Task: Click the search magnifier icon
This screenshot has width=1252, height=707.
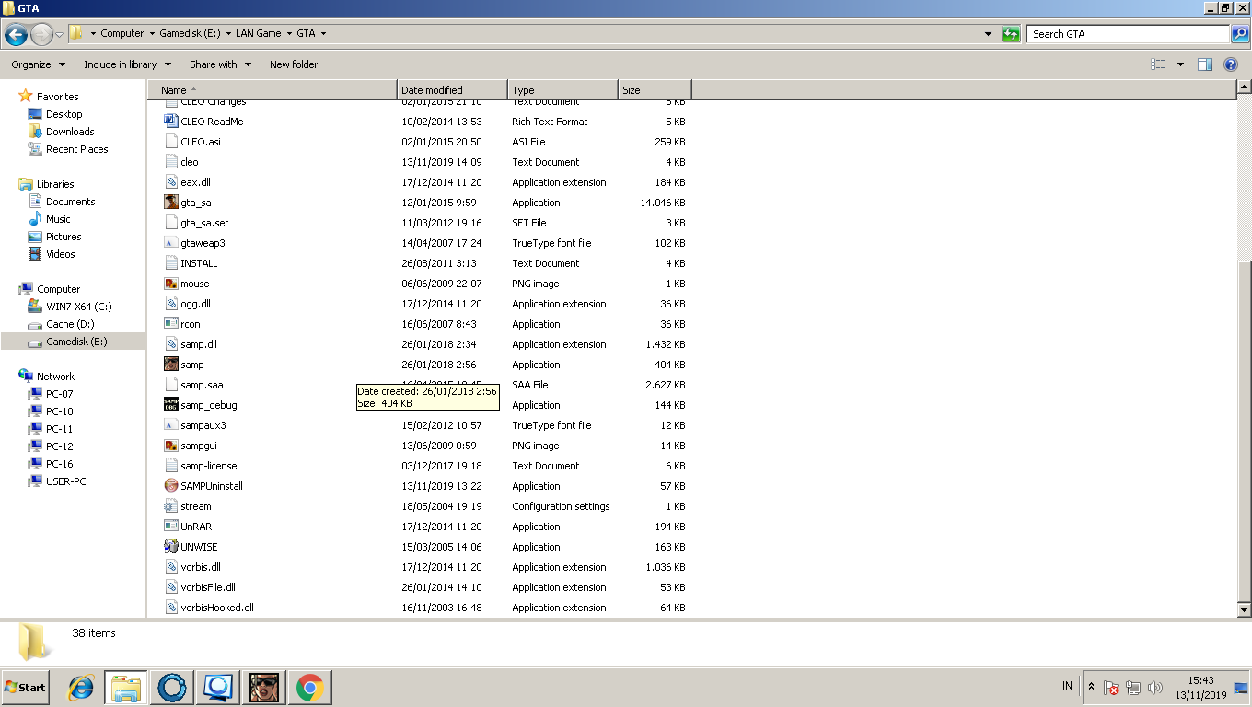Action: (x=1239, y=34)
